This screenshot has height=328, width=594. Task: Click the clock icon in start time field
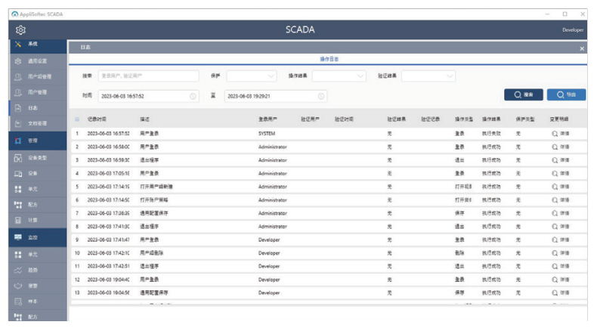(x=193, y=97)
